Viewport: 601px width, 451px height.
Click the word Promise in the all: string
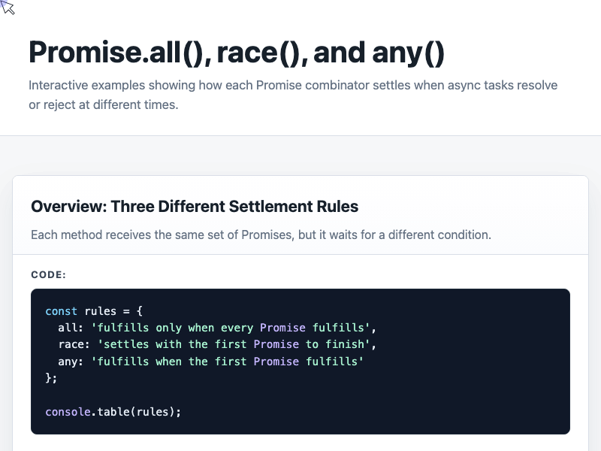(282, 328)
